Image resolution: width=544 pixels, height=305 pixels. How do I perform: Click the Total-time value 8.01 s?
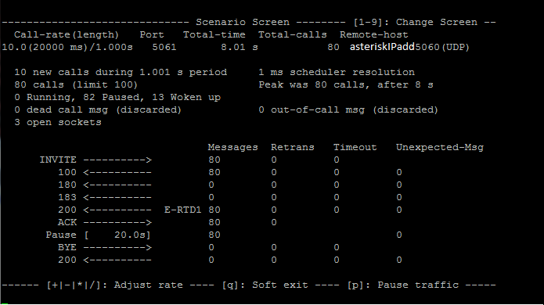[240, 47]
